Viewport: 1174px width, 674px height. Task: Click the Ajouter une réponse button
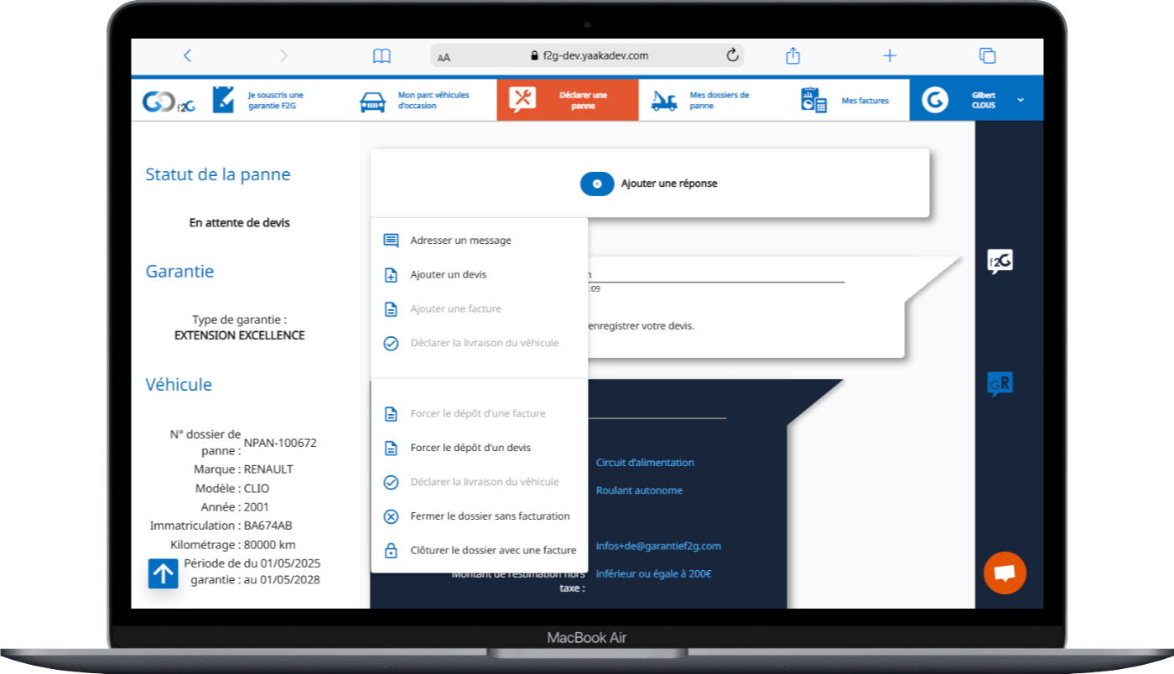point(649,184)
